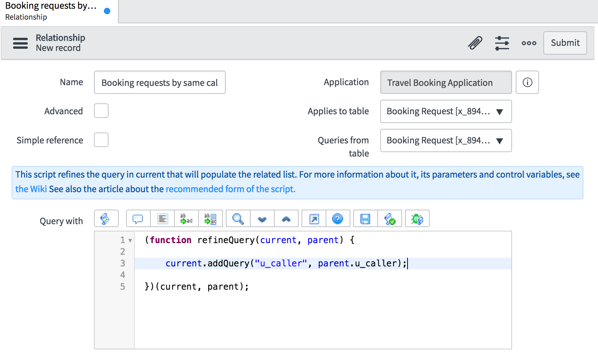
Task: Click the replace all toolbar icon
Action: pyautogui.click(x=211, y=218)
